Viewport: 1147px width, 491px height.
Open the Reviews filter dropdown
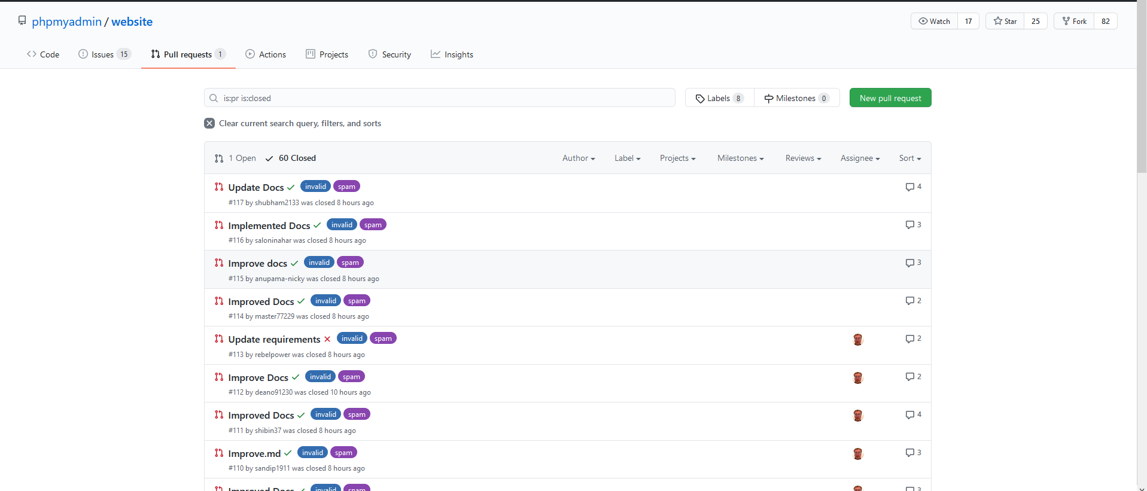(803, 158)
